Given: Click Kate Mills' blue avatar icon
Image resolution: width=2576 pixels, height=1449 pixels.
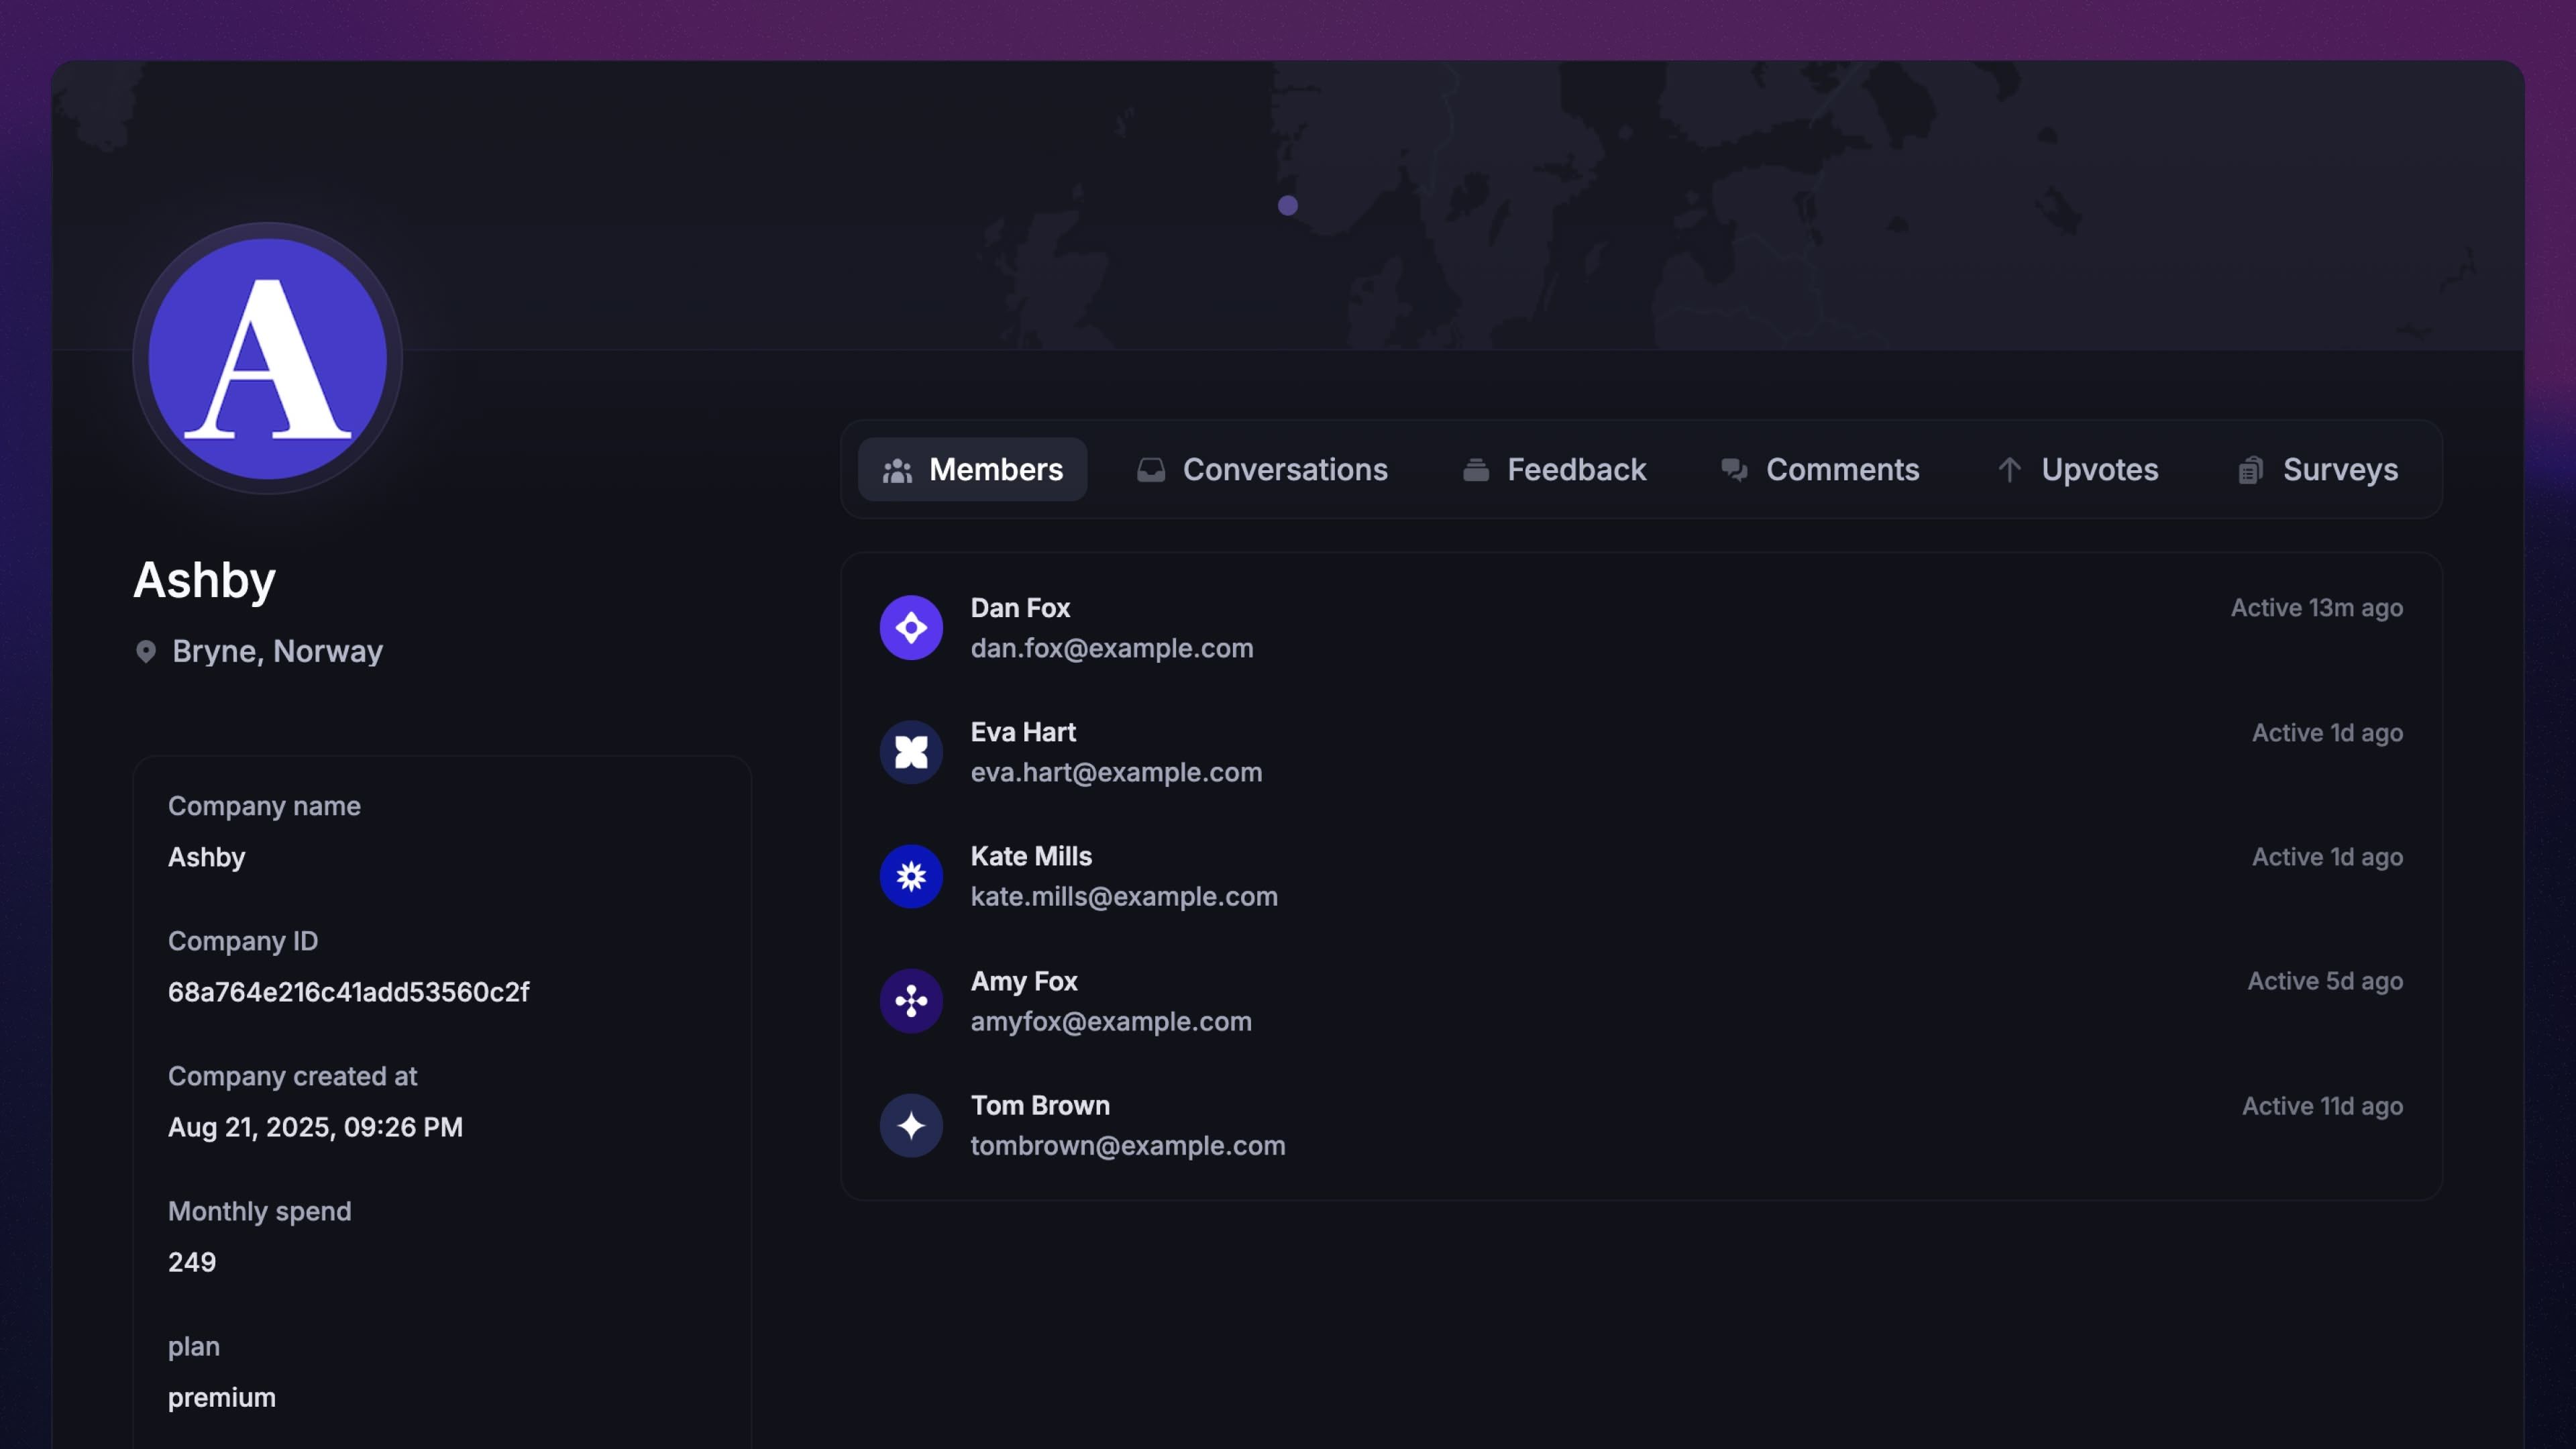Looking at the screenshot, I should coord(911,877).
